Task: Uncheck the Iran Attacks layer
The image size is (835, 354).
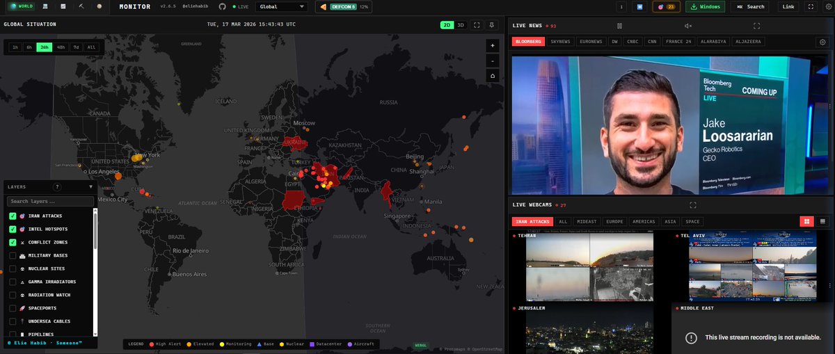Action: point(13,216)
